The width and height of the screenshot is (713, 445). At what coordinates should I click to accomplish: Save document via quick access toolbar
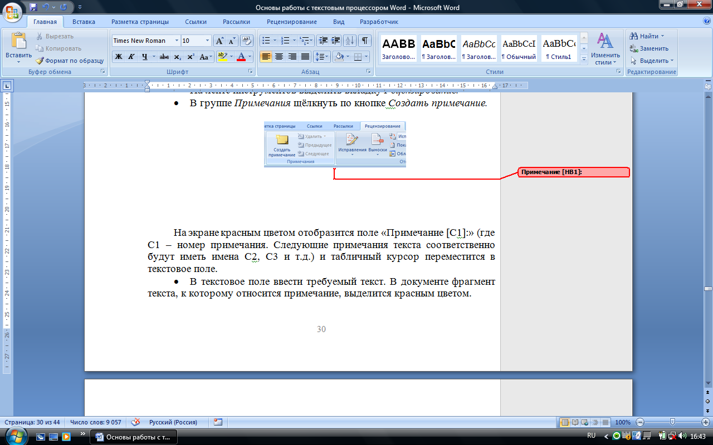(x=33, y=8)
